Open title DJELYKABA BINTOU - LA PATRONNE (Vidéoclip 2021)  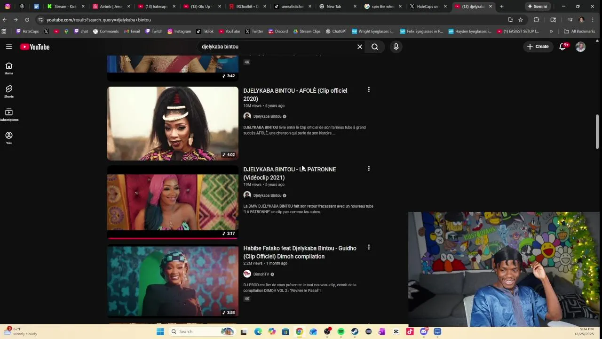pyautogui.click(x=290, y=173)
